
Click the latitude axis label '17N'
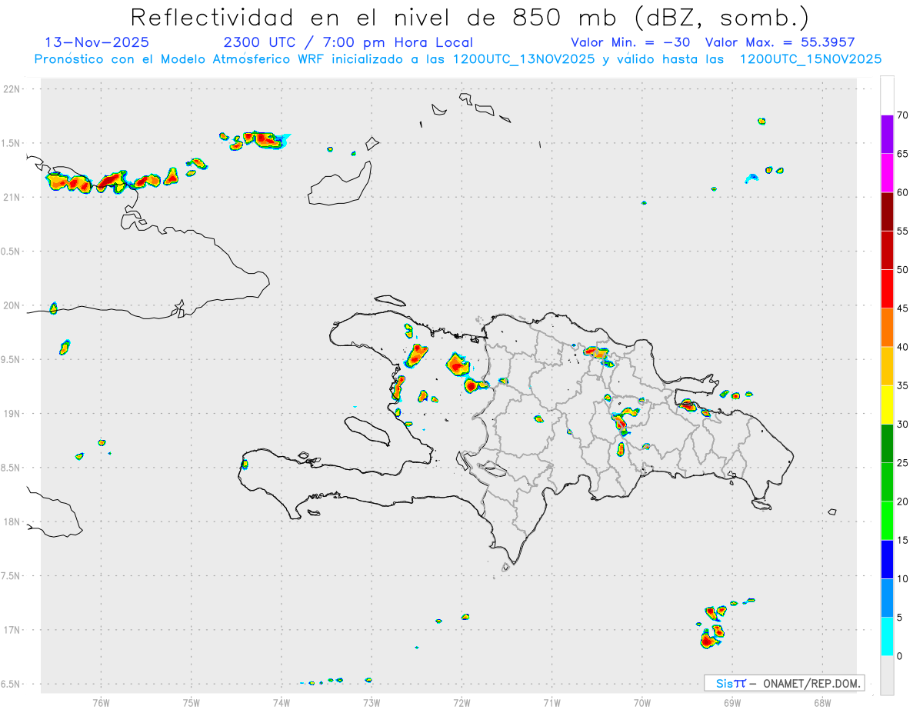[13, 630]
